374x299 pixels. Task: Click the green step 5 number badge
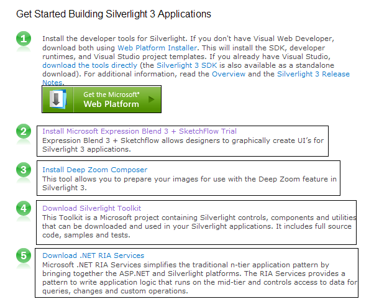24,255
